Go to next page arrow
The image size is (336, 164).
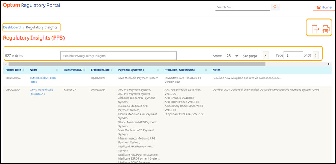click(316, 55)
